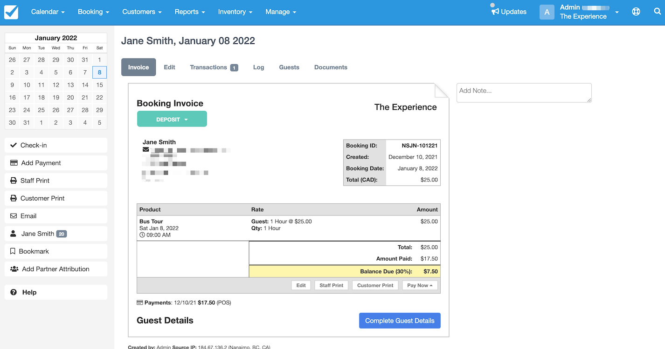The width and height of the screenshot is (665, 349).
Task: Open the Log tab
Action: 259,67
